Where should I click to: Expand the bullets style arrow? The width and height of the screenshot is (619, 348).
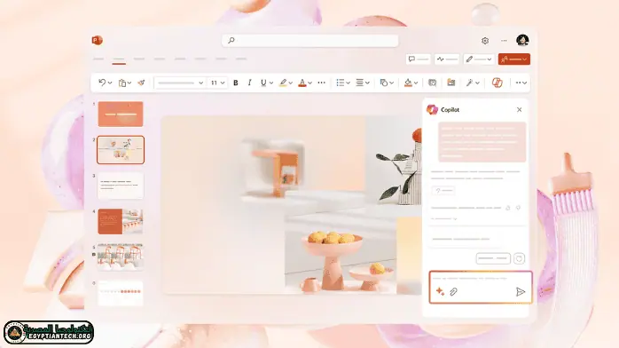tap(348, 83)
